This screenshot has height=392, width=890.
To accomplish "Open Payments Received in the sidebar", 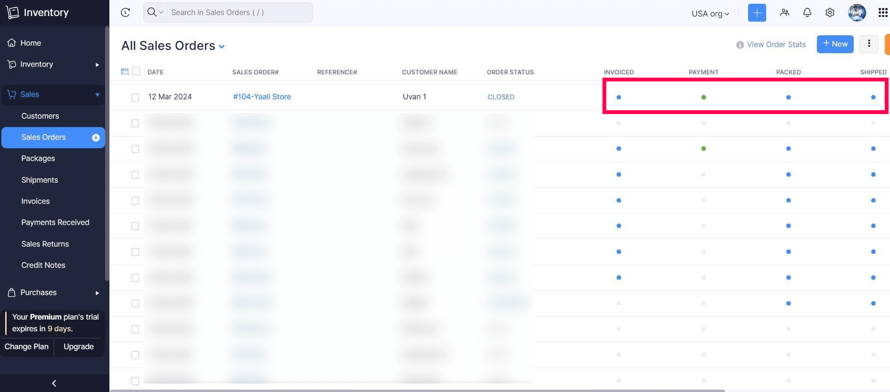I will click(55, 222).
